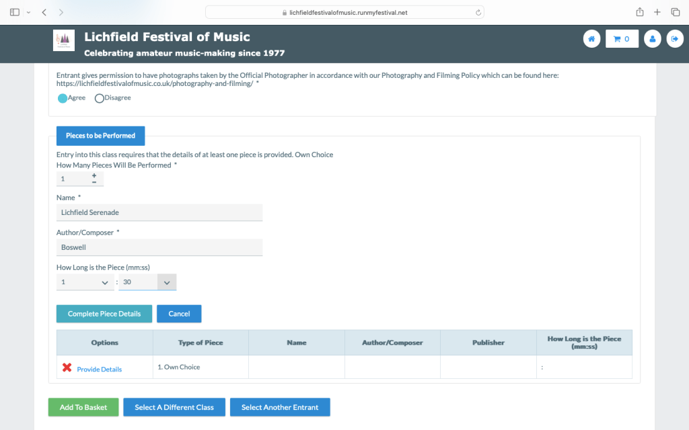Click the sign-out icon in header

coord(674,39)
